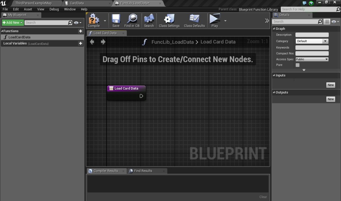
Task: Open the View menu
Action: click(x=41, y=9)
